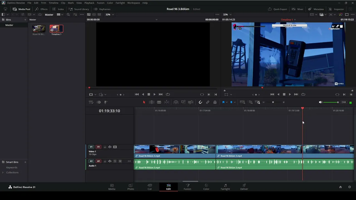Lock the Audio 1 track
This screenshot has height=200, width=356.
[105, 161]
